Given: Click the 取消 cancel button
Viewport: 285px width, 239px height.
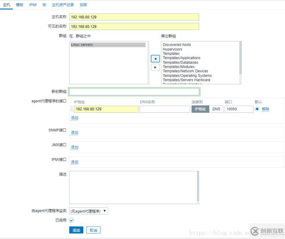Looking at the screenshot, I should point(93,230).
